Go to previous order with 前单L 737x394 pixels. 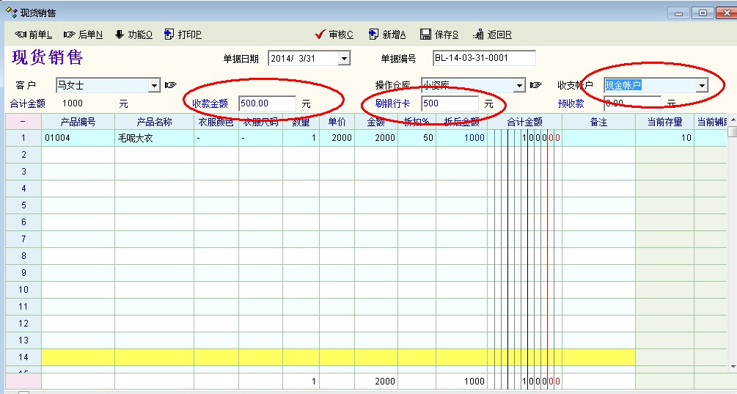pyautogui.click(x=34, y=34)
